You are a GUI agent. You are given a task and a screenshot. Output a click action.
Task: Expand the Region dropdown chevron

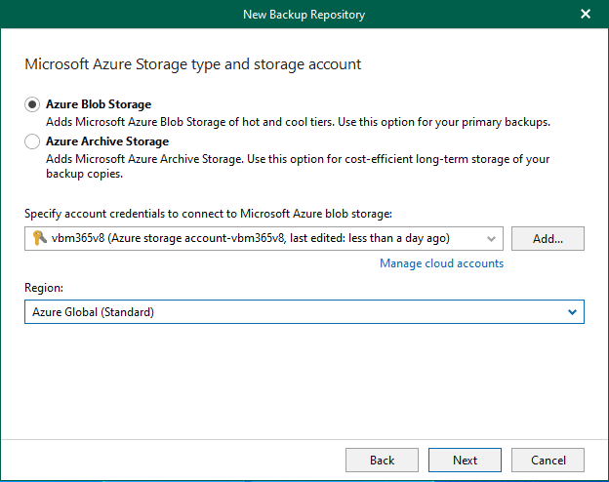(x=572, y=312)
